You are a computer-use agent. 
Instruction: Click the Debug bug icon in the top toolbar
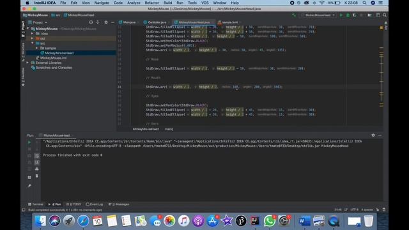[x=348, y=15]
